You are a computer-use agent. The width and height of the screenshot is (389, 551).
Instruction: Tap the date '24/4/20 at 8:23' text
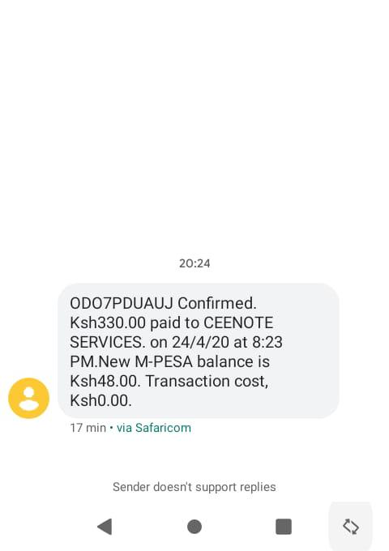[x=227, y=342]
